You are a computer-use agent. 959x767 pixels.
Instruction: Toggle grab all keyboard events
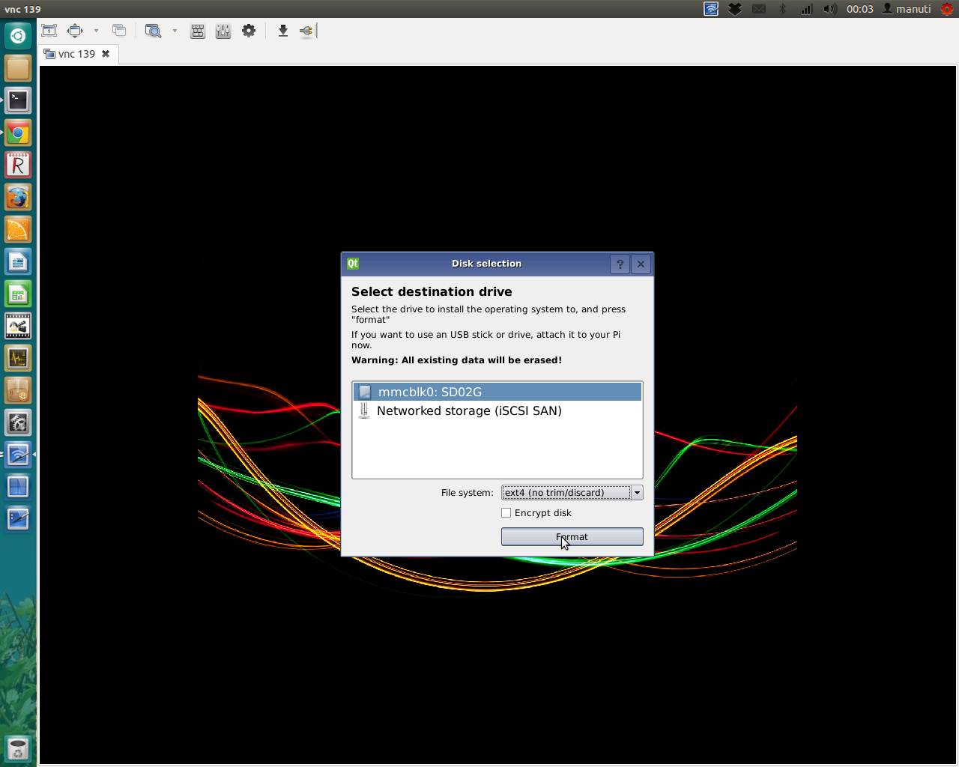[198, 31]
